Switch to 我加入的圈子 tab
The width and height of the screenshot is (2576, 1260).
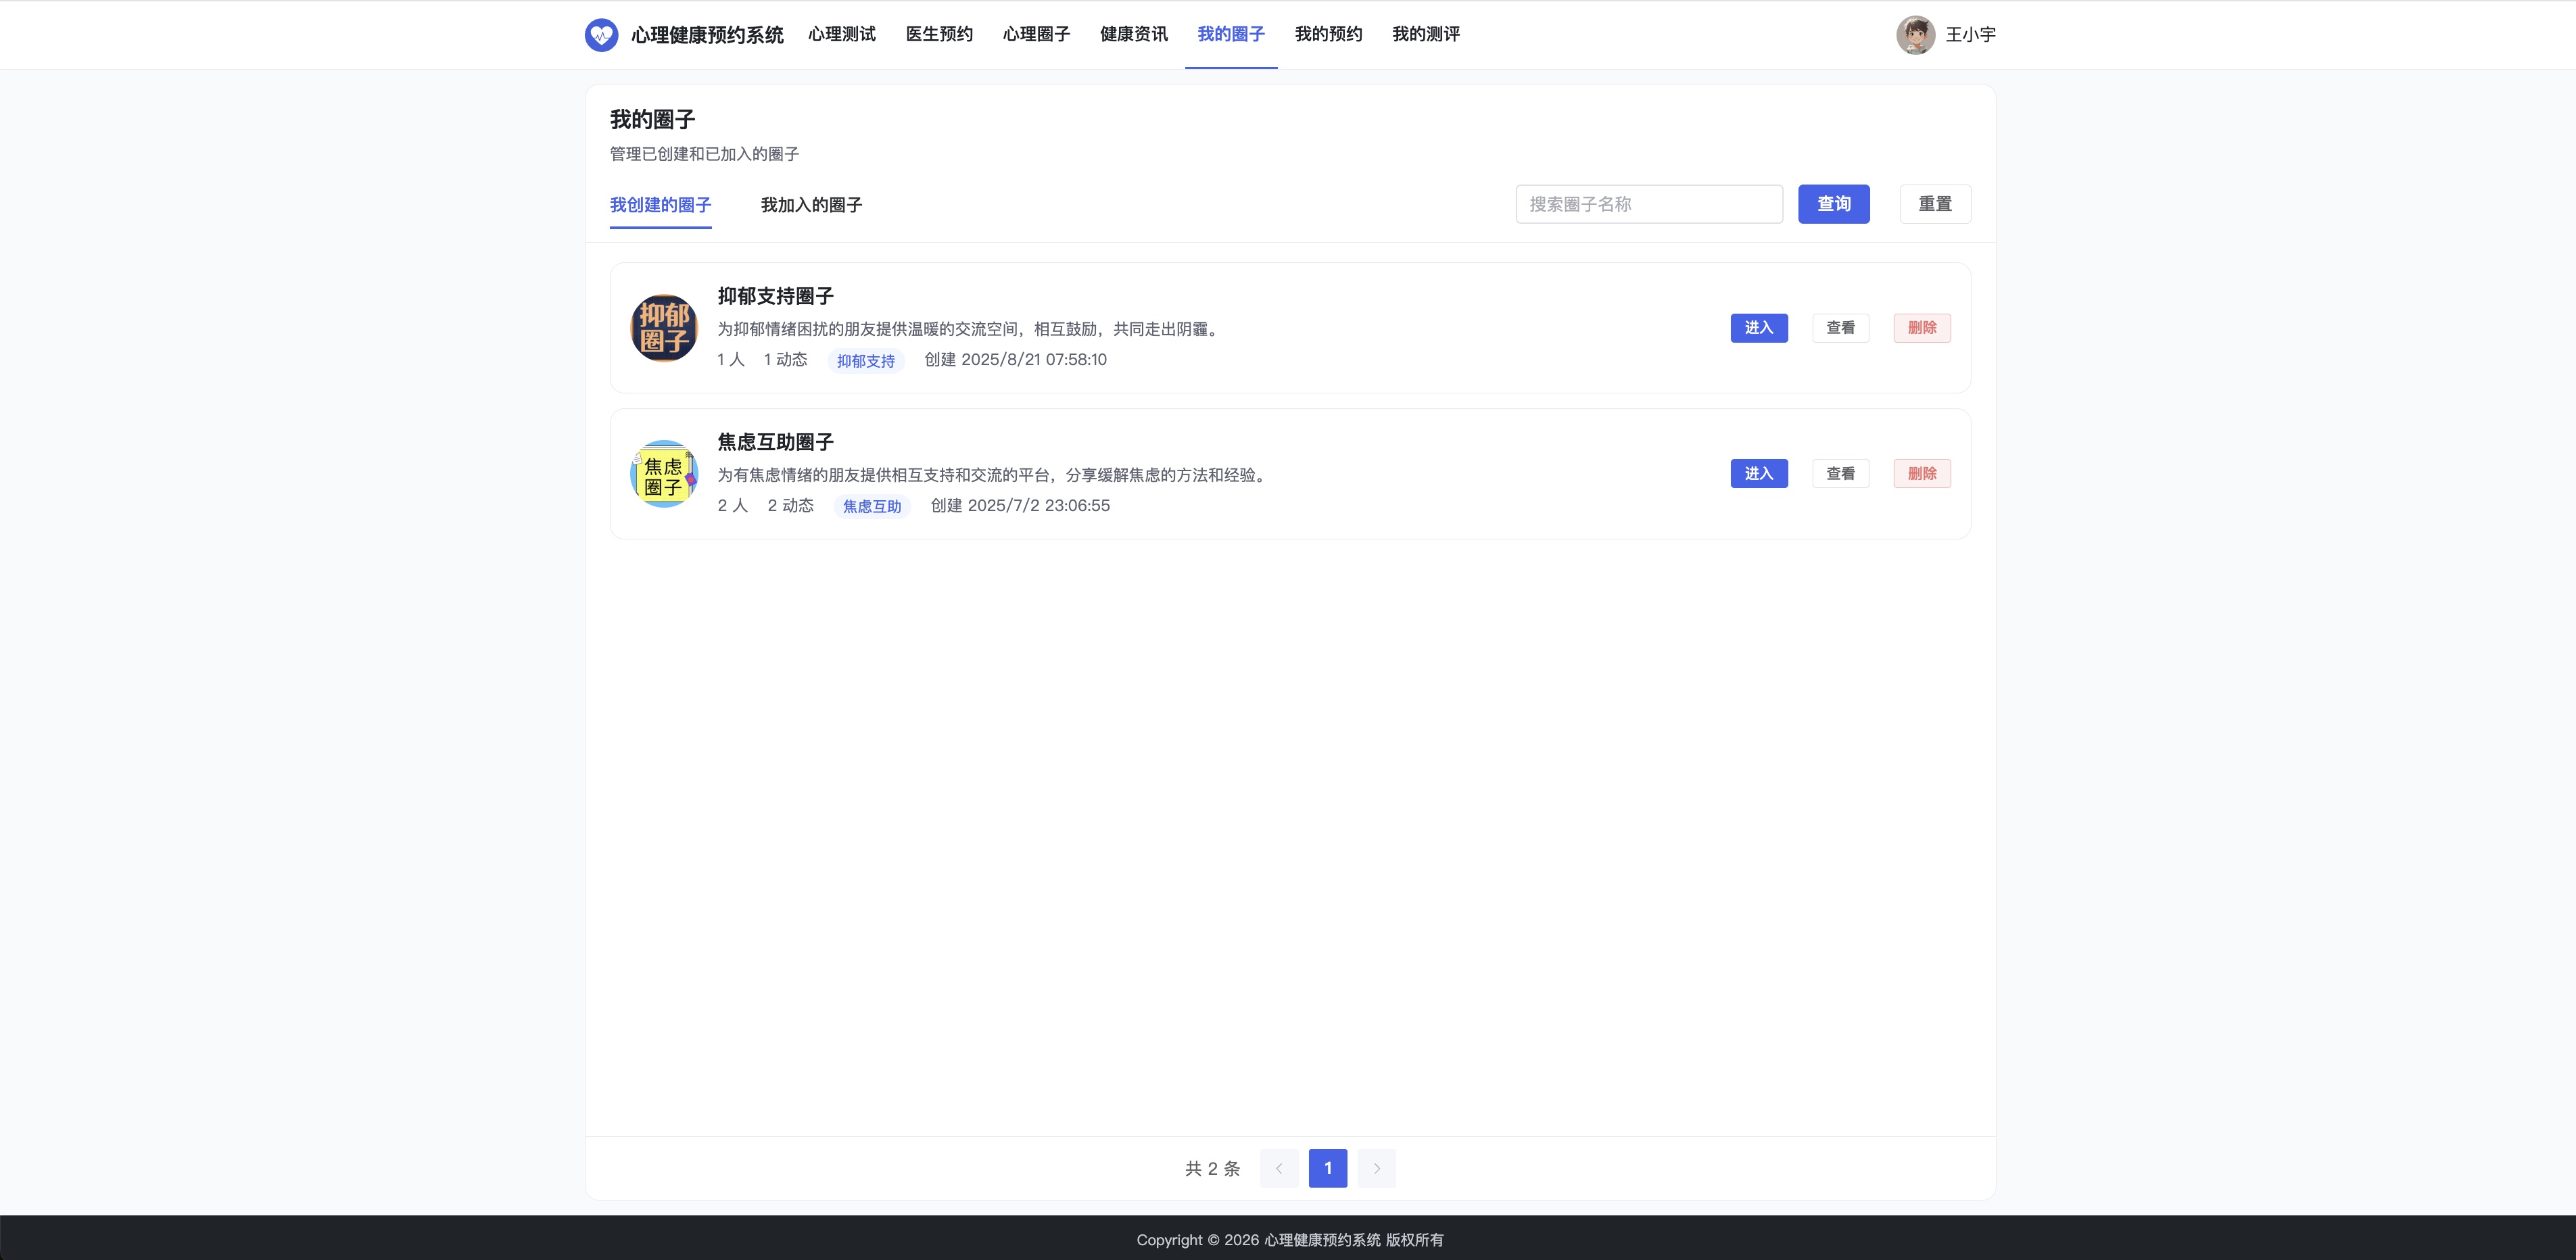coord(811,205)
